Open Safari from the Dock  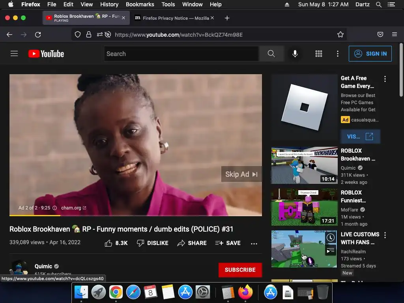pos(133,292)
